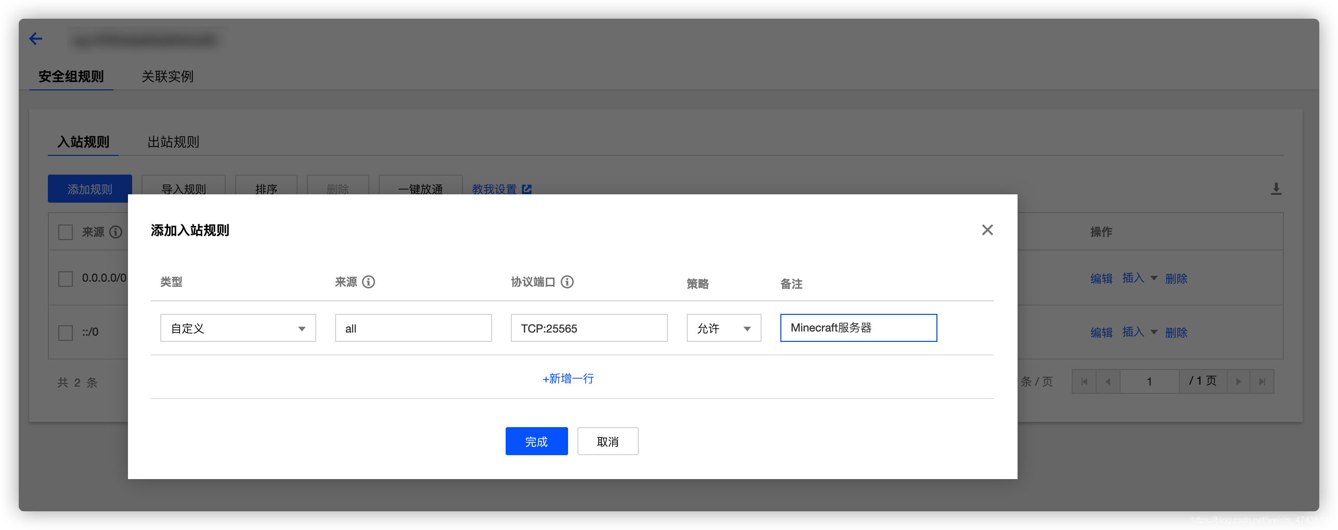The image size is (1338, 530).
Task: Select the 出站规则 tab
Action: click(x=173, y=142)
